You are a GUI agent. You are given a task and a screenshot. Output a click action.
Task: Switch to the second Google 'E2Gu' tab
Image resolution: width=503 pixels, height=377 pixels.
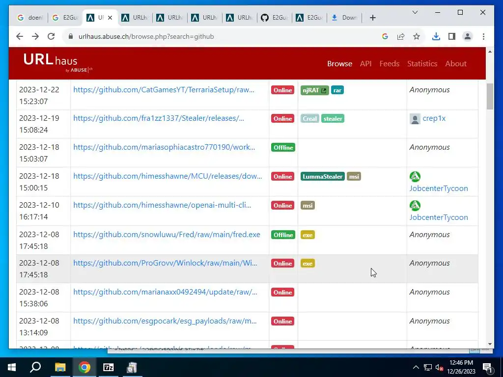[65, 18]
